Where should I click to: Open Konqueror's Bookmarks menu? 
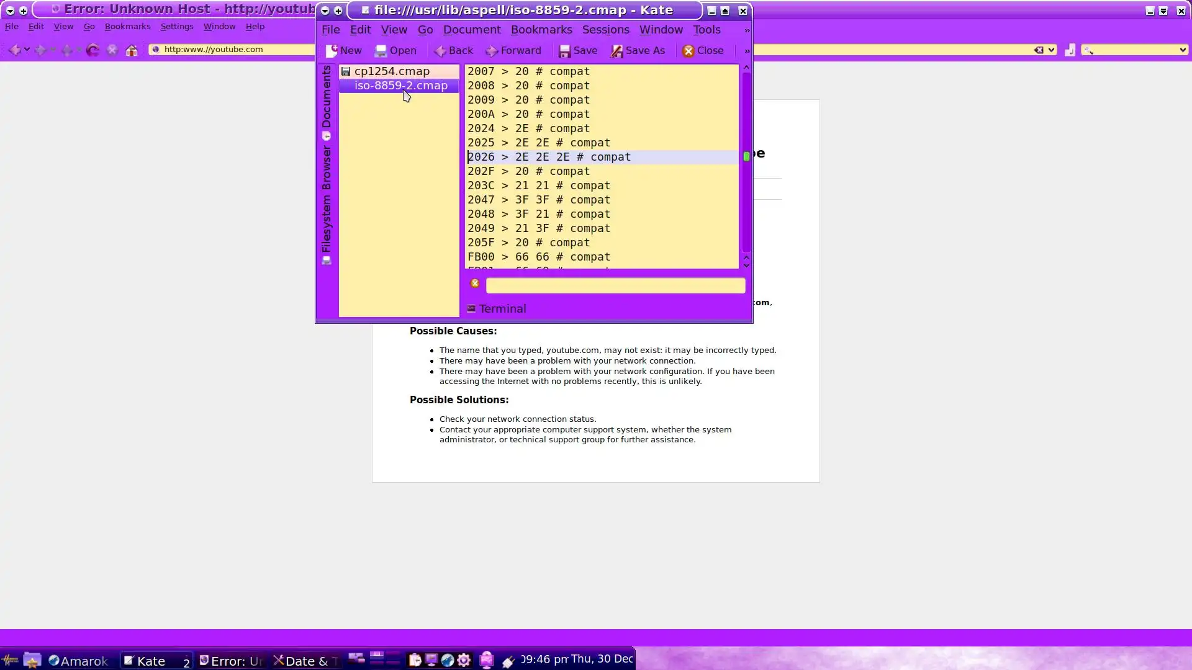point(127,27)
